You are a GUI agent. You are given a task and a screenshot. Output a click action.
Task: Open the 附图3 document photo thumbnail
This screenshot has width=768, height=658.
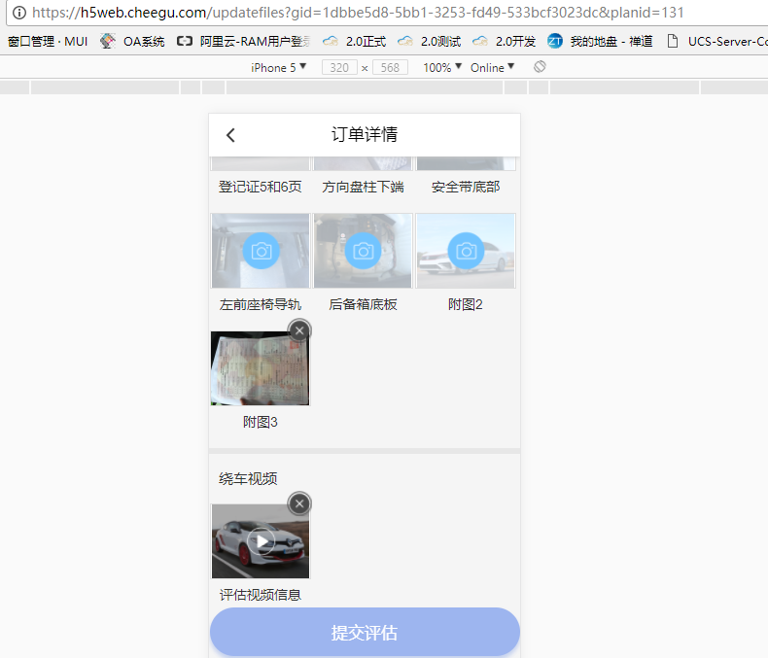[x=260, y=370]
